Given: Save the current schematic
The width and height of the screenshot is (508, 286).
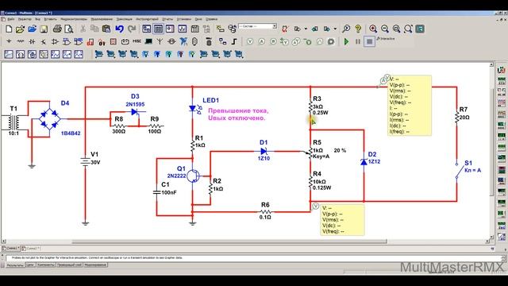Looking at the screenshot, I should [44, 29].
